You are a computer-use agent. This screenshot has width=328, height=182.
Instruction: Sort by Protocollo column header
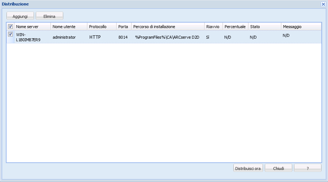pos(102,27)
